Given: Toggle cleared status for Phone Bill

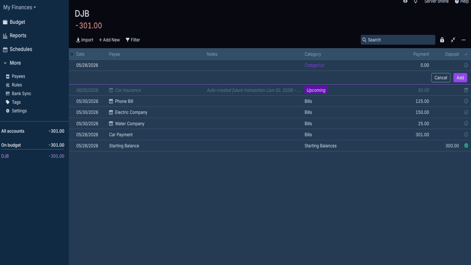Looking at the screenshot, I should (x=466, y=101).
